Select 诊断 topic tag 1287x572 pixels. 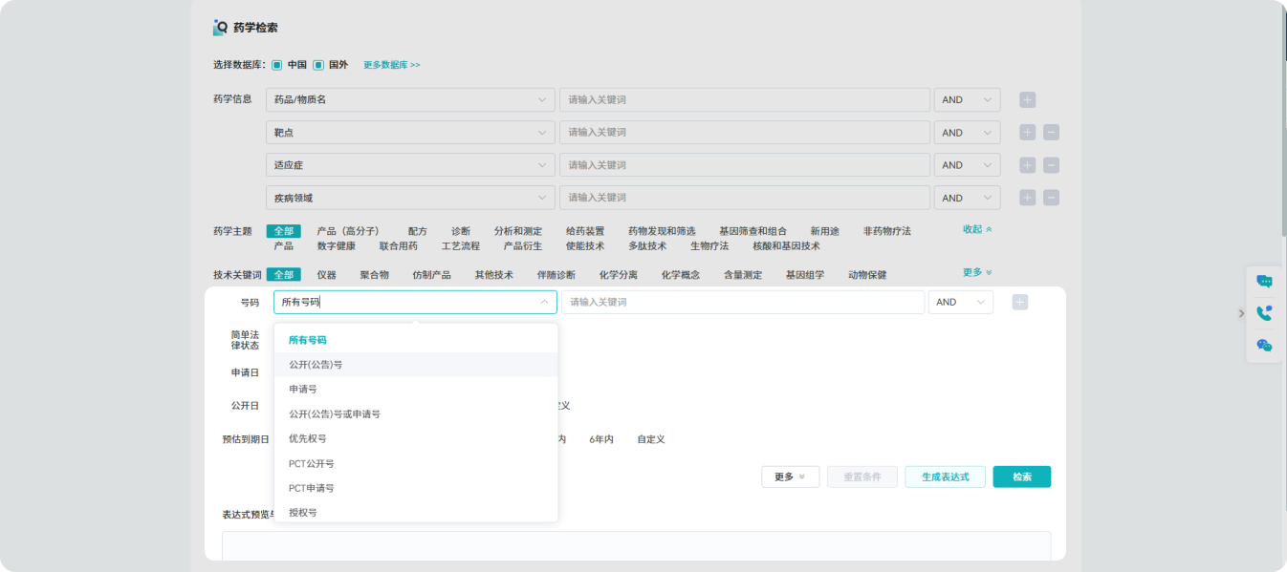point(461,231)
